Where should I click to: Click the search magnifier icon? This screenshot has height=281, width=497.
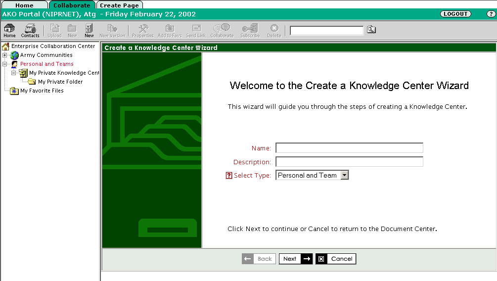pos(371,30)
